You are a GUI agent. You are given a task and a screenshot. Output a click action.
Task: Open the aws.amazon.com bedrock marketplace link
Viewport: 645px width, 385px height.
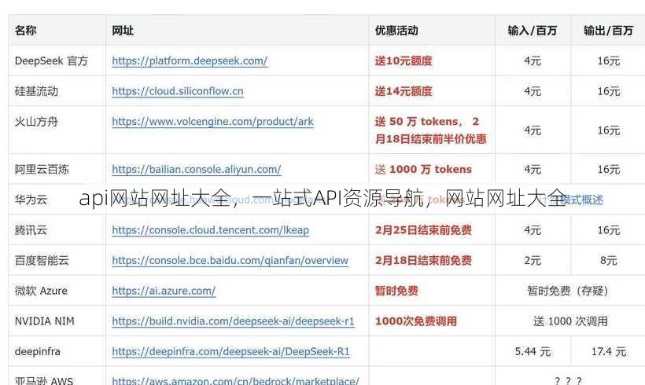pyautogui.click(x=236, y=381)
